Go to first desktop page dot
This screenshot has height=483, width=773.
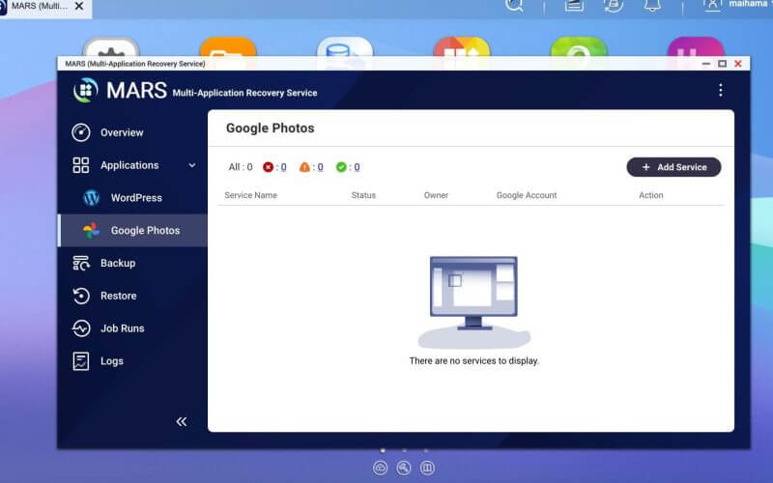pyautogui.click(x=383, y=450)
